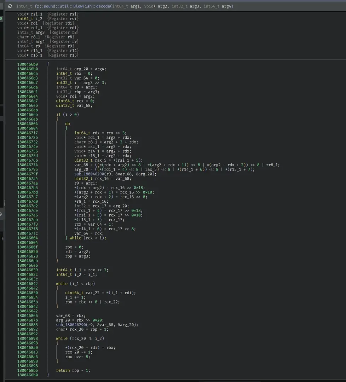Click address 180046839 in the address column
Screen dimensions: 346x382
point(28,270)
